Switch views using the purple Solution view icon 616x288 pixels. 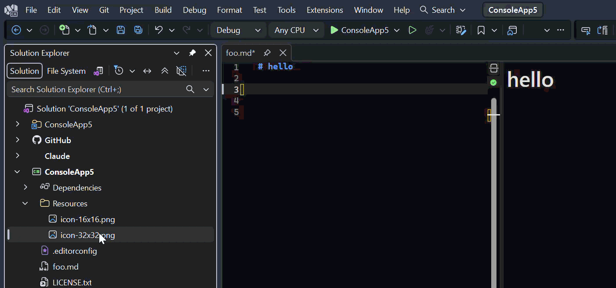tap(99, 71)
